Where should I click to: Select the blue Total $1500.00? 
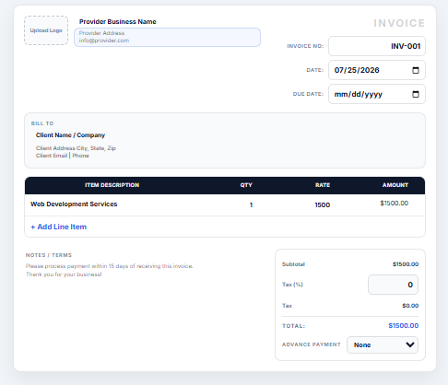[404, 326]
